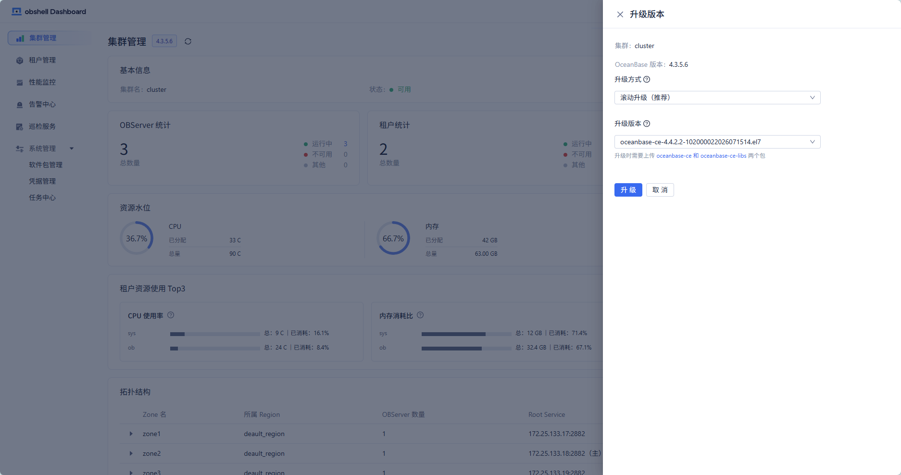Click the ob CPU usage bar
Image resolution: width=901 pixels, height=475 pixels.
215,348
